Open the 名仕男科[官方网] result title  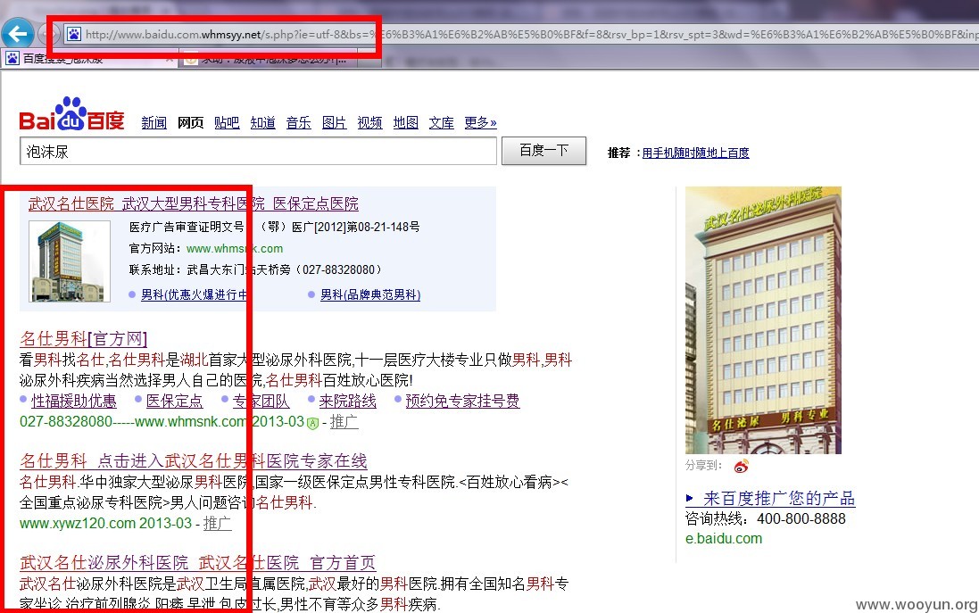(84, 339)
